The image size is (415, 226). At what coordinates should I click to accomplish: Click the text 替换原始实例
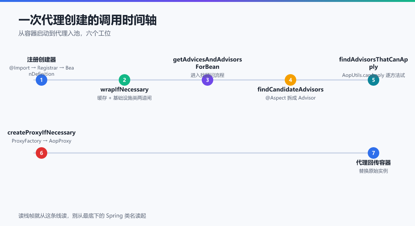tap(373, 171)
